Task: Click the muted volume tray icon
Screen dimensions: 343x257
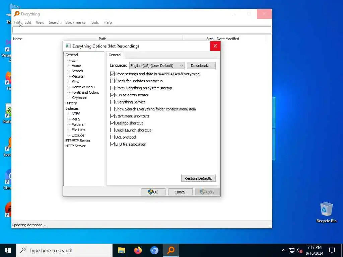Action: pyautogui.click(x=300, y=250)
